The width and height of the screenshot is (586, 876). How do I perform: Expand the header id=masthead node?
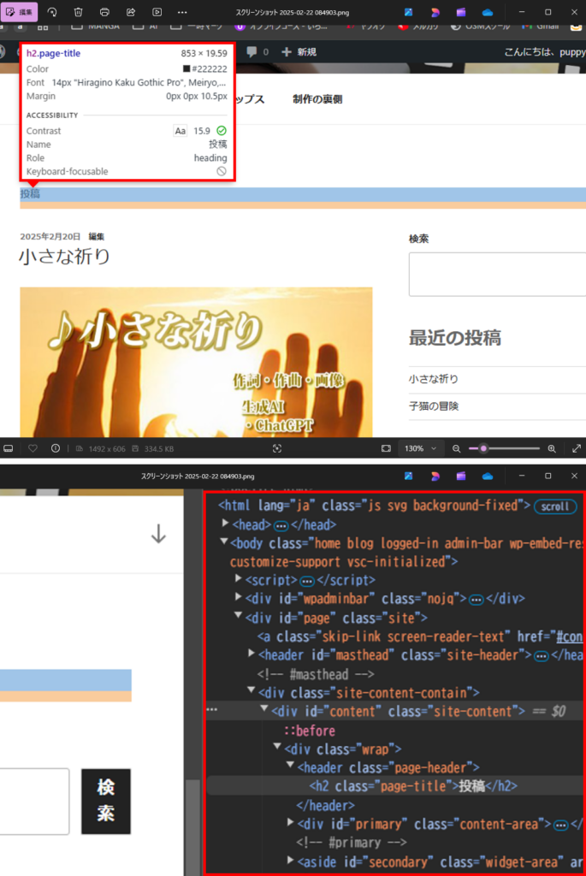coord(252,653)
